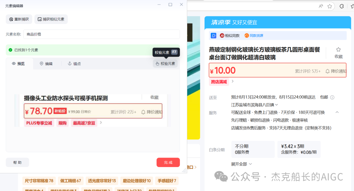The width and height of the screenshot is (354, 191).
Task: Click 捕获相似元素 button
Action: (51, 19)
